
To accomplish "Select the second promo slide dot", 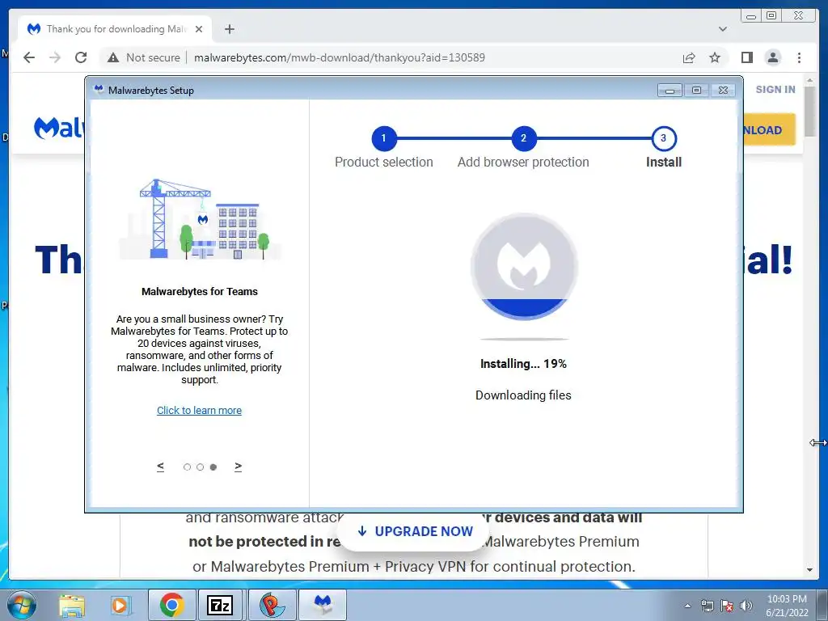I will pos(201,467).
